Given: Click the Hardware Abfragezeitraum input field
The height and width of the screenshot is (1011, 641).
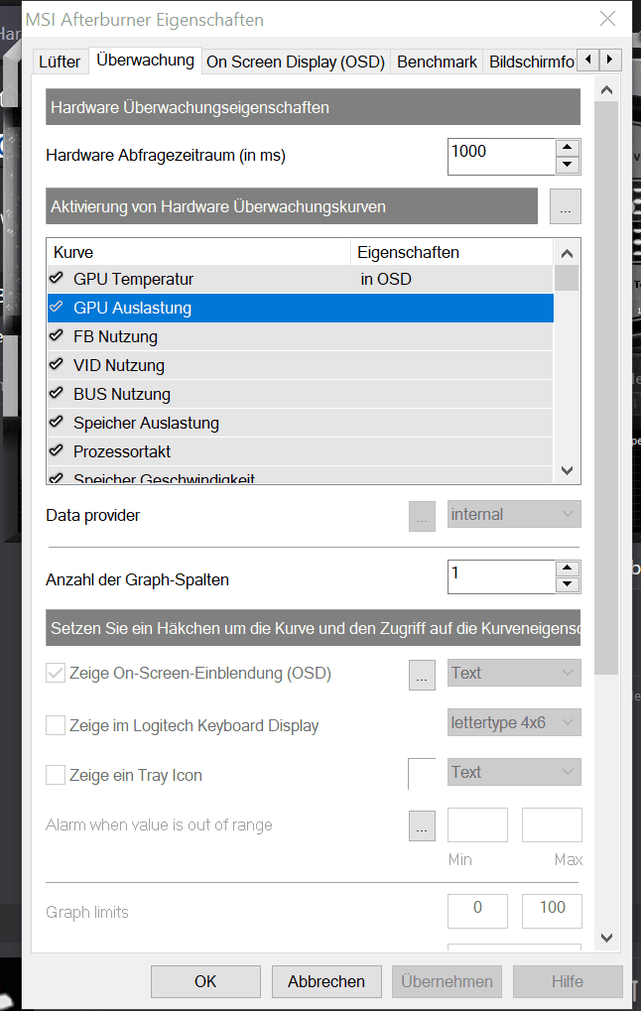Looking at the screenshot, I should pos(502,156).
